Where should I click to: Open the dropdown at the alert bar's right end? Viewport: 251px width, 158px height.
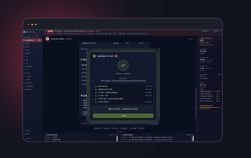206,31
